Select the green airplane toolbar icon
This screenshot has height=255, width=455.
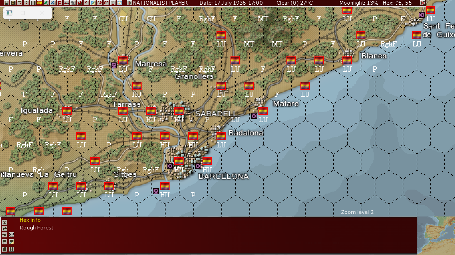tap(46, 3)
